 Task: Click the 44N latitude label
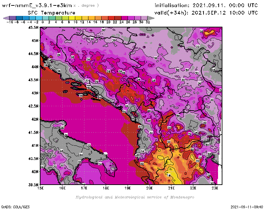[35, 67]
